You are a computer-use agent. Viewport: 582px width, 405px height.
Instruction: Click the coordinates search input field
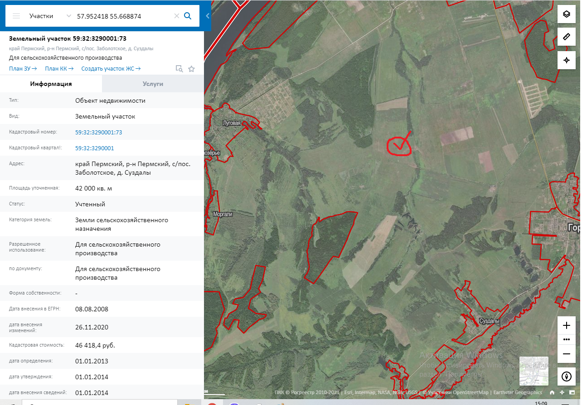coord(123,16)
